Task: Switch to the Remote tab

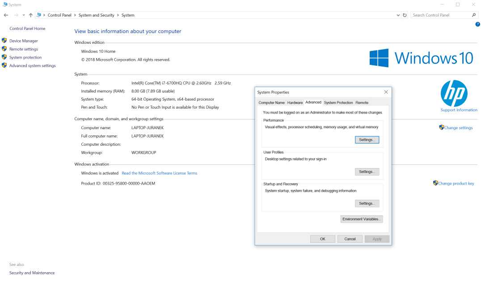Action: (x=362, y=103)
